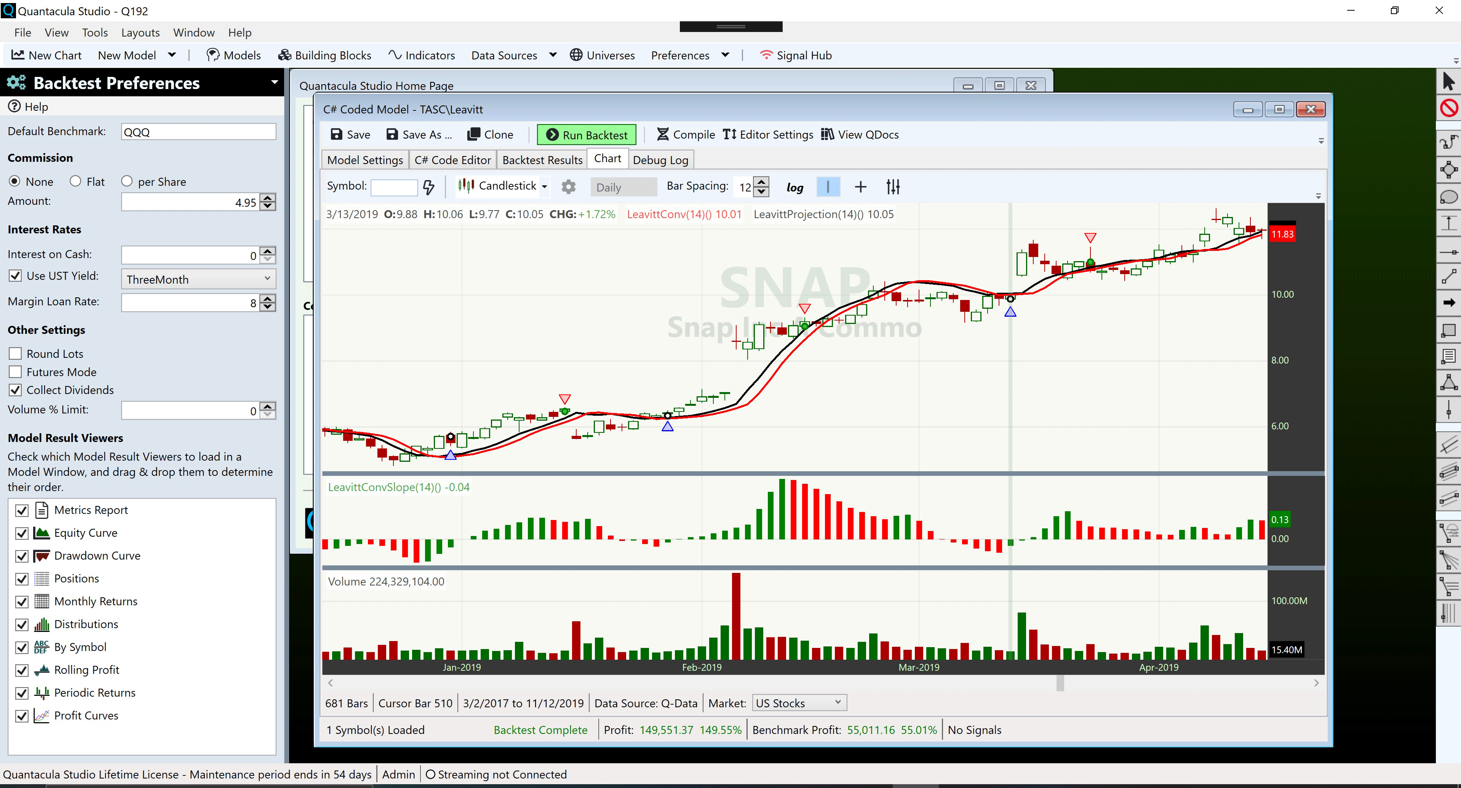Open the File menu
The width and height of the screenshot is (1461, 788).
point(23,32)
